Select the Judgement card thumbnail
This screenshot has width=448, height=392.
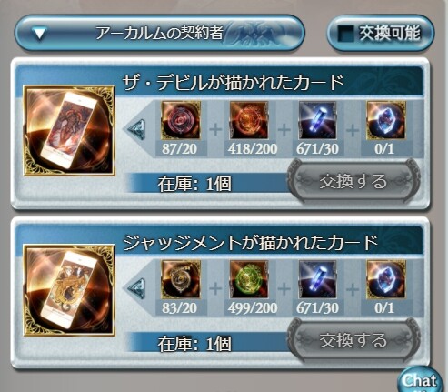coord(69,290)
